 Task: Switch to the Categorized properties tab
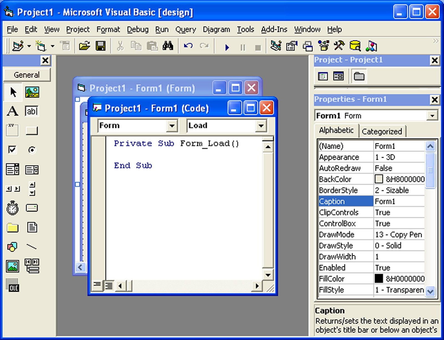382,131
